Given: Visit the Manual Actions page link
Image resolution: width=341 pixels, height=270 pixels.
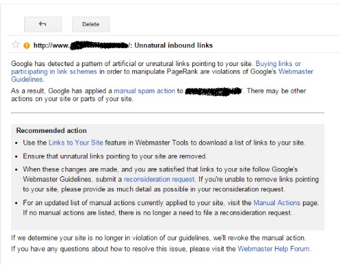Looking at the screenshot, I should 277,202.
